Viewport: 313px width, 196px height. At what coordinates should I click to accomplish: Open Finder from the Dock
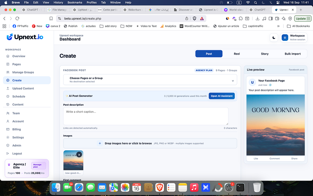[56, 188]
